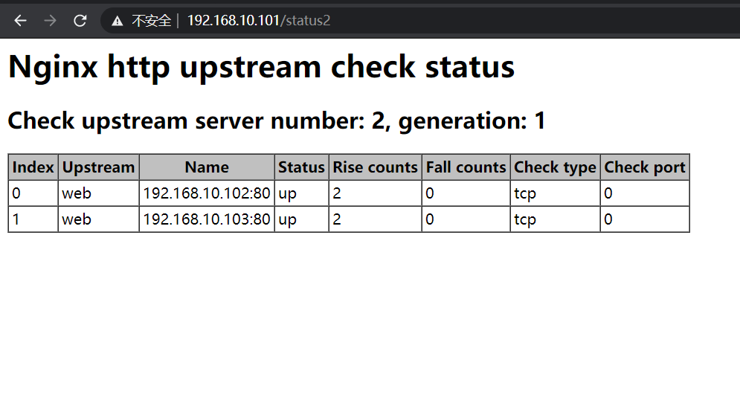Click the Check upstream server number heading
This screenshot has height=409, width=740.
pyautogui.click(x=277, y=120)
